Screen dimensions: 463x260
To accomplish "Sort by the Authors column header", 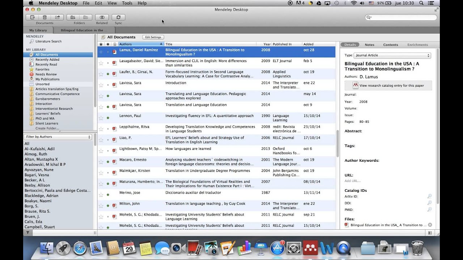I will 141,44.
